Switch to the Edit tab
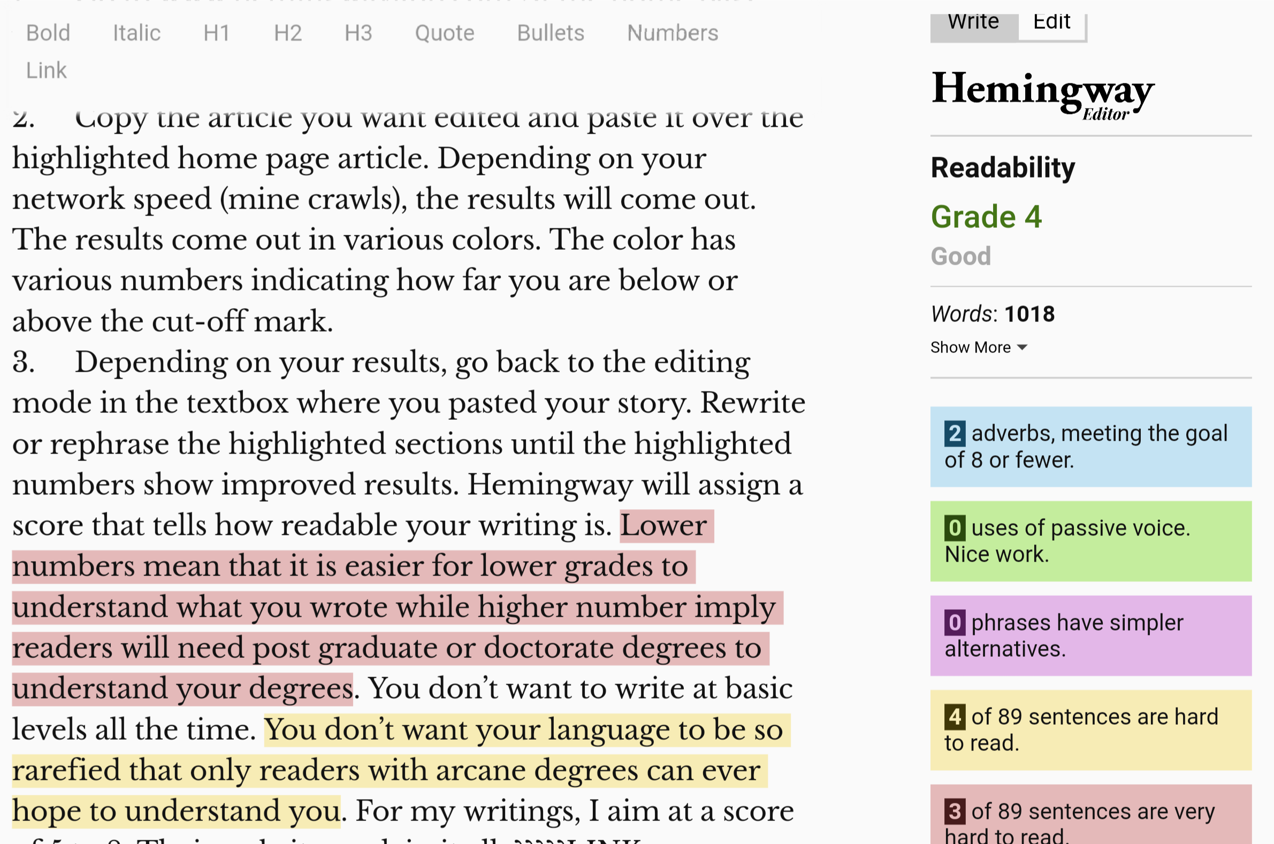Image resolution: width=1274 pixels, height=844 pixels. point(1051,21)
